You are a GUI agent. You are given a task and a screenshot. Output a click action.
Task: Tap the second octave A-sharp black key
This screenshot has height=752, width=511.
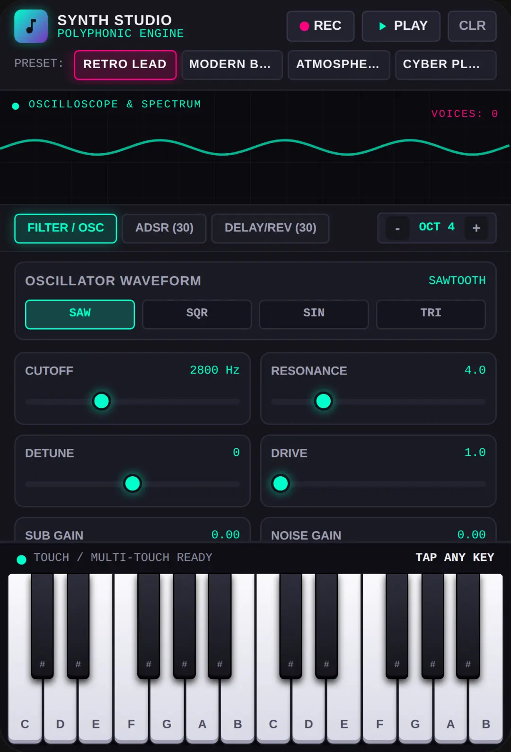click(468, 627)
